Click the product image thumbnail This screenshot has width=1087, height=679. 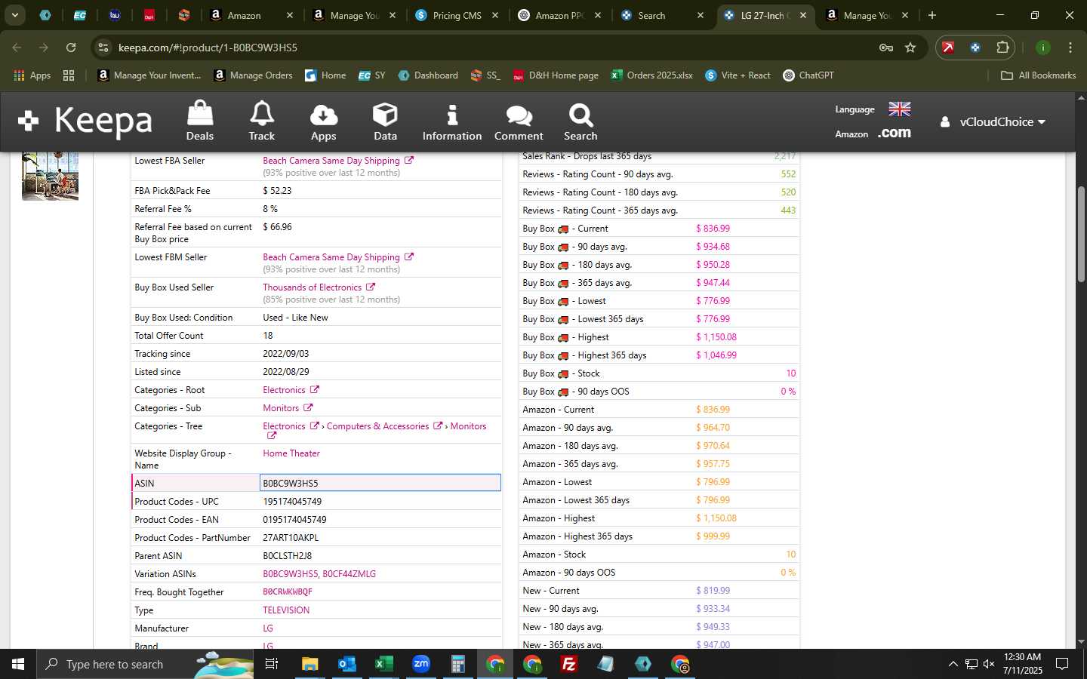(x=50, y=177)
